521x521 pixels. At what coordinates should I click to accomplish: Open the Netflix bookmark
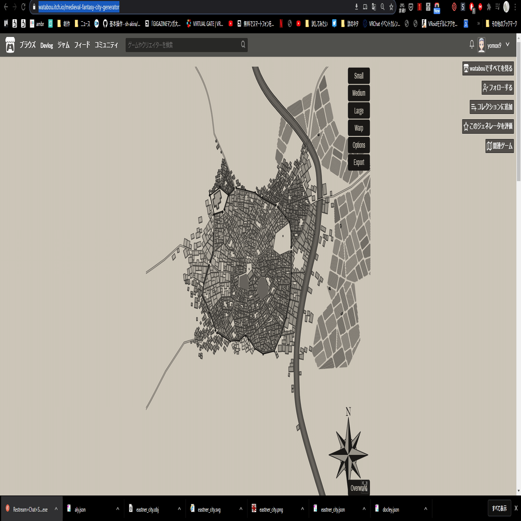281,23
